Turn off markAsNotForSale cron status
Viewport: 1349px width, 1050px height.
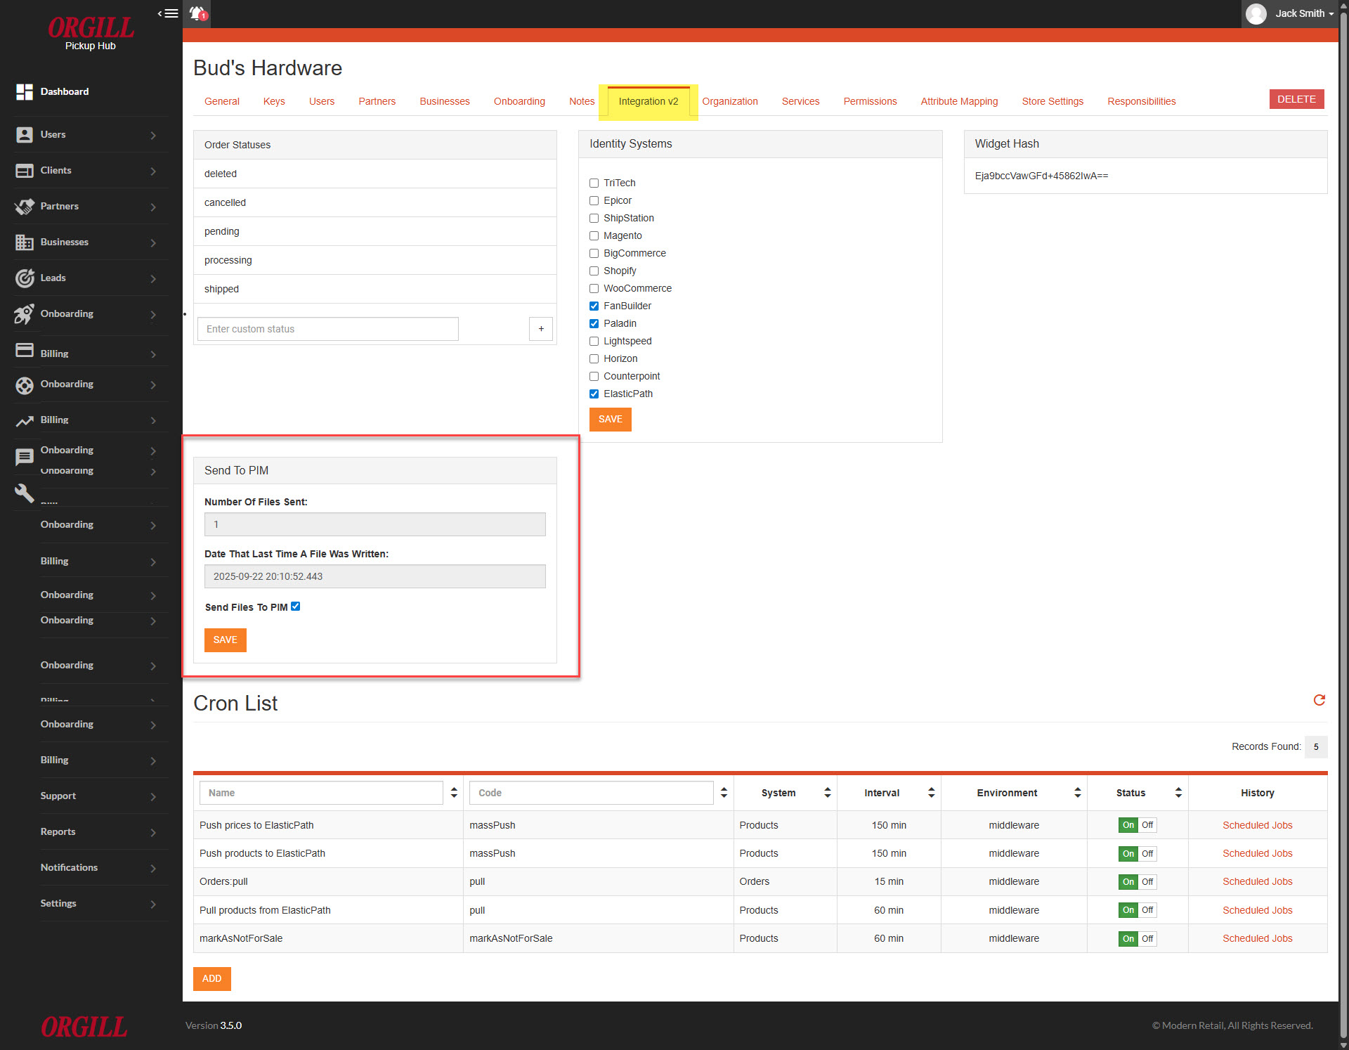pyautogui.click(x=1147, y=938)
